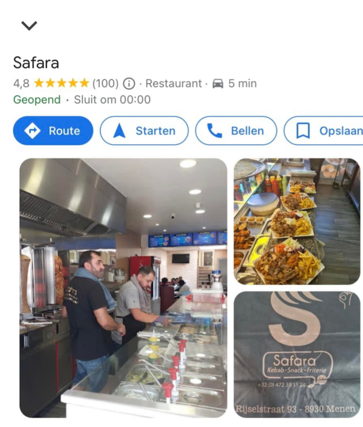Tap the Starten button label
This screenshot has width=363, height=427.
(x=156, y=131)
